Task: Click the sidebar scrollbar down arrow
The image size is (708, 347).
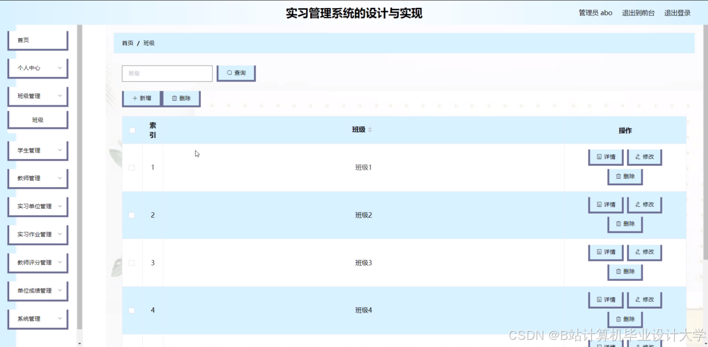Action: 79,343
